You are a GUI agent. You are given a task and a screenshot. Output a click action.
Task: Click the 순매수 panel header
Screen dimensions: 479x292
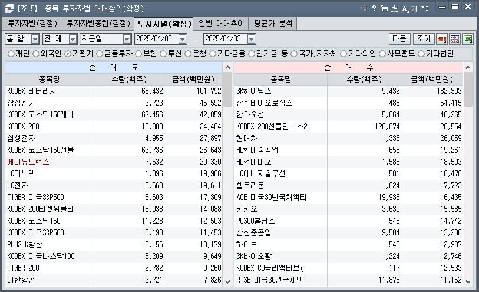tap(349, 68)
